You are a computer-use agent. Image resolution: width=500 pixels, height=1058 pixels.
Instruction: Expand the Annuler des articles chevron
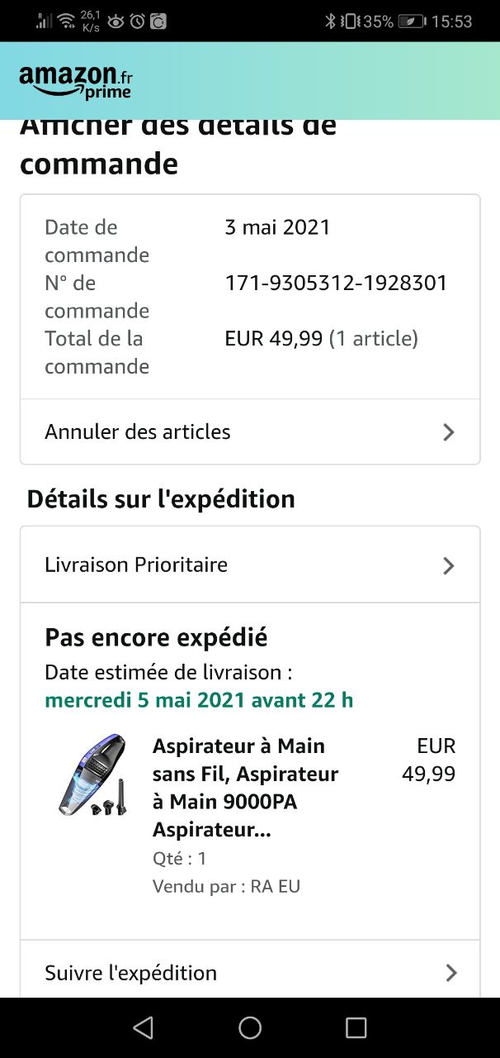click(x=448, y=432)
